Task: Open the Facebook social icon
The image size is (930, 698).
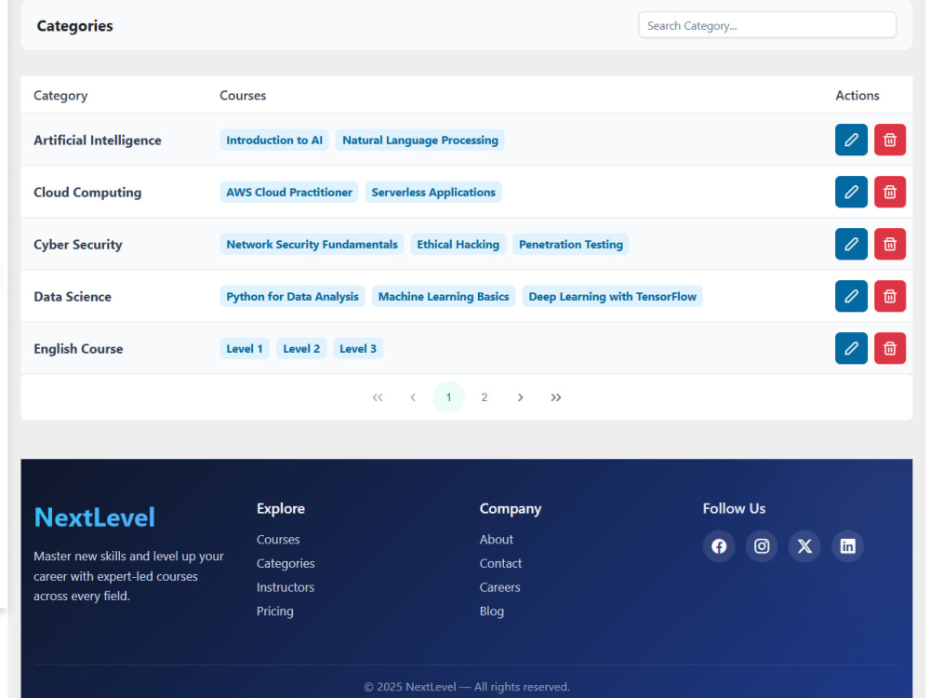Action: (718, 546)
